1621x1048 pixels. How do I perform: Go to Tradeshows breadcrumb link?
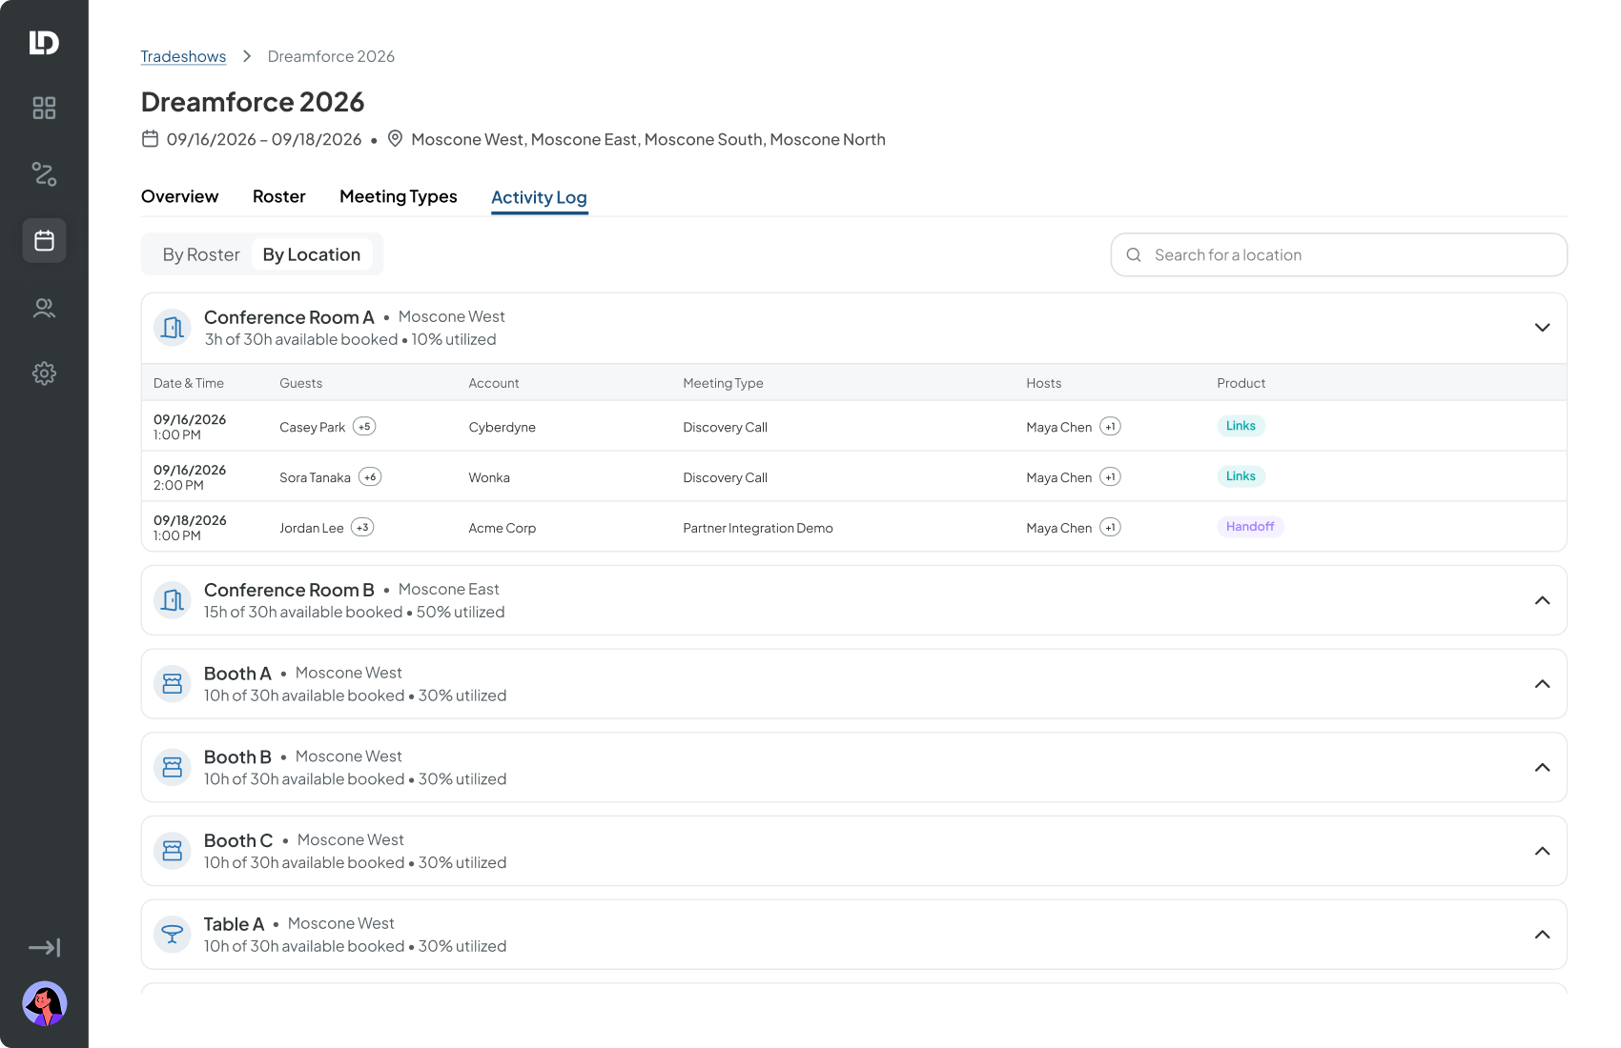coord(183,56)
